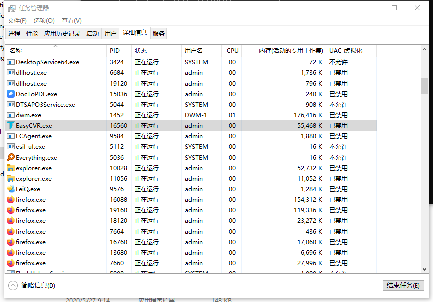Click the Firefox icon for PID 18120
The width and height of the screenshot is (433, 302).
pos(11,220)
